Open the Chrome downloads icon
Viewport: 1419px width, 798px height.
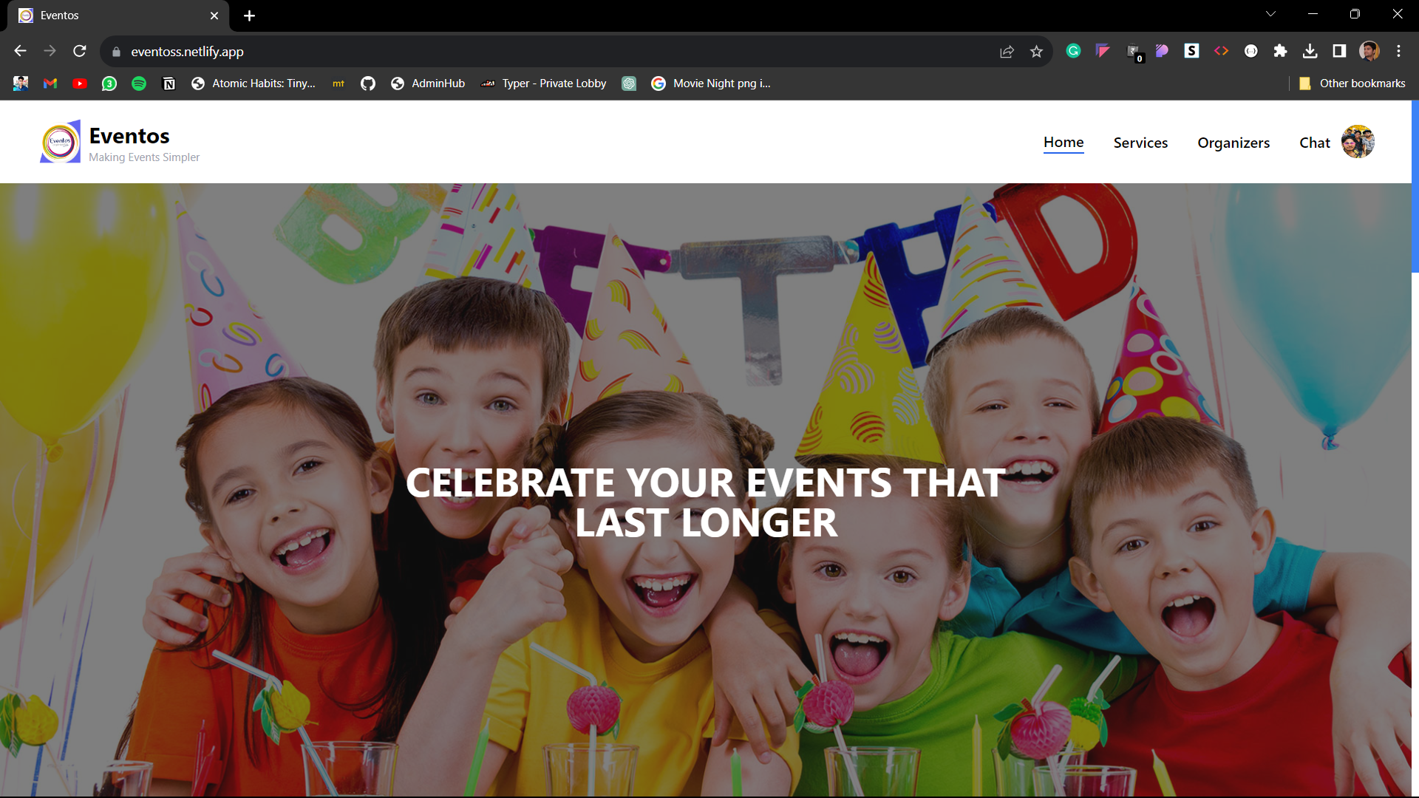pos(1310,51)
